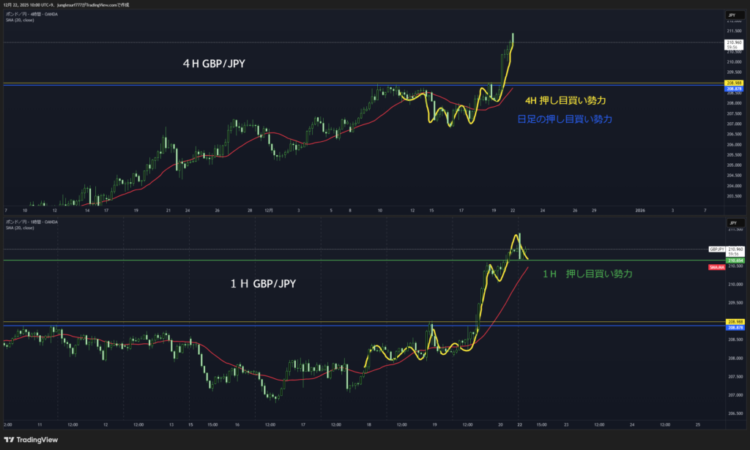This screenshot has width=750, height=450.
Task: Click yellow 208.988 price label on 4H chart
Action: pyautogui.click(x=735, y=83)
